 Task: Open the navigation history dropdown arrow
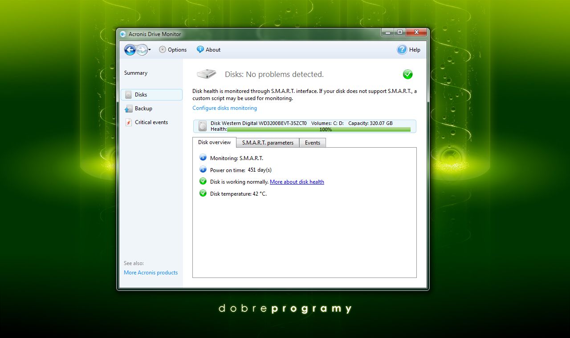pos(150,50)
